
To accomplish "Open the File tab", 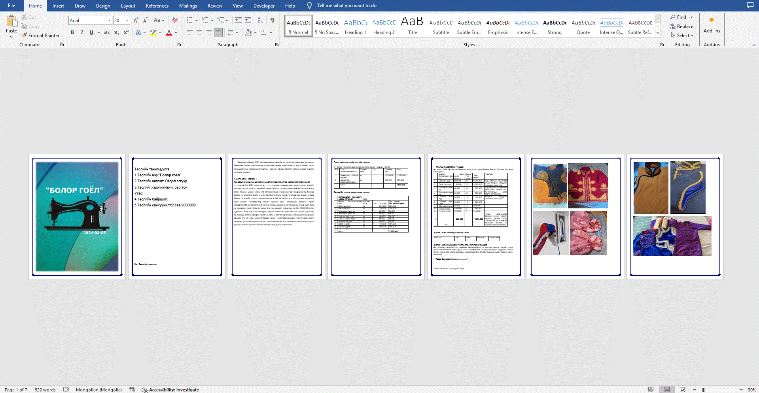I will coord(11,6).
